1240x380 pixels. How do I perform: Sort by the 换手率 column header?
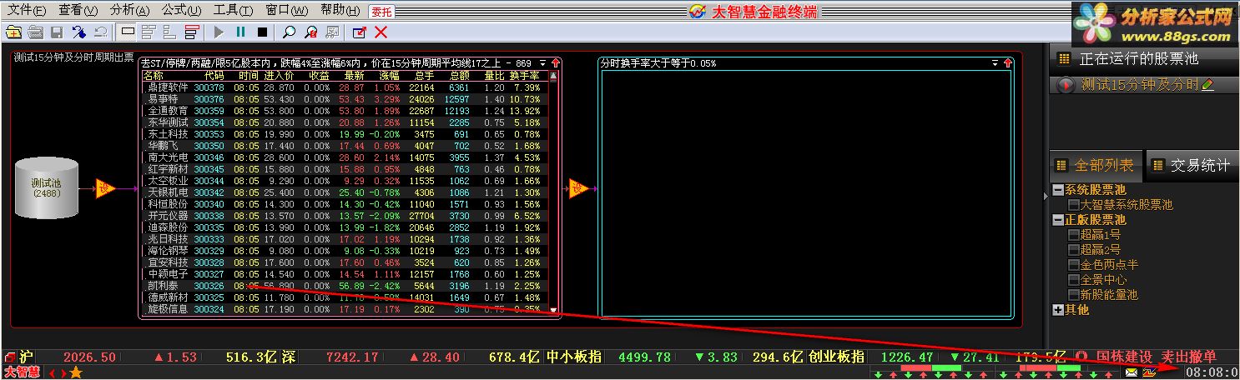(525, 75)
